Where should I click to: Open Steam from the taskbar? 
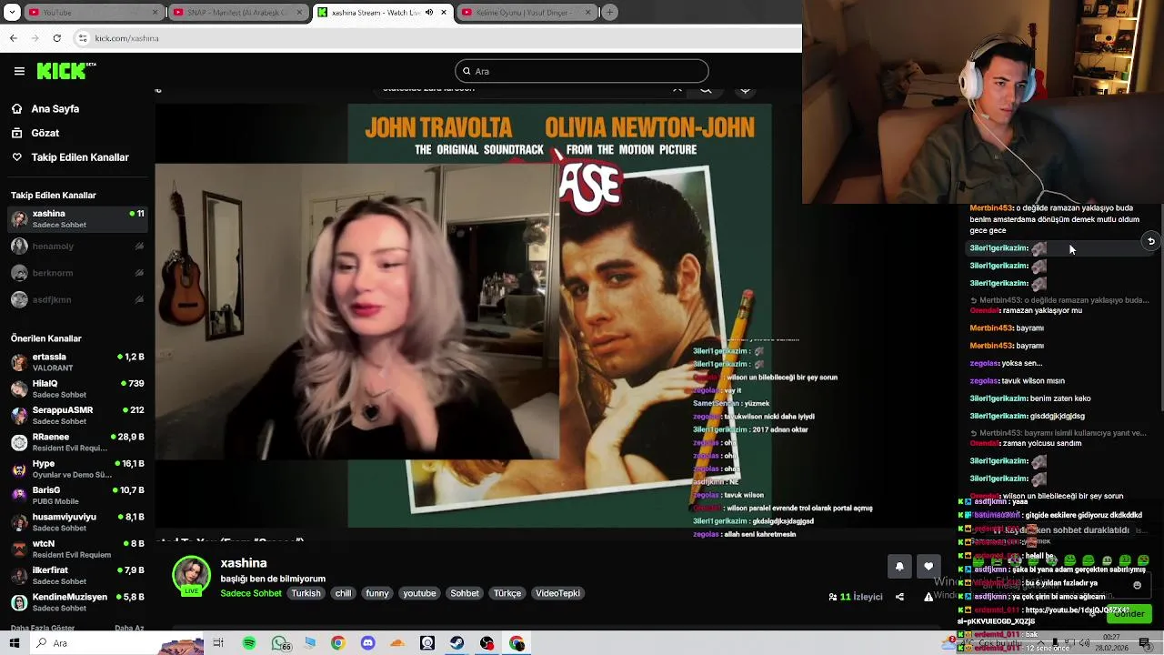click(x=457, y=643)
